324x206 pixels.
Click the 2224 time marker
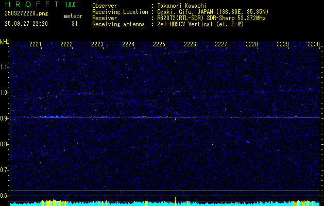point(128,44)
